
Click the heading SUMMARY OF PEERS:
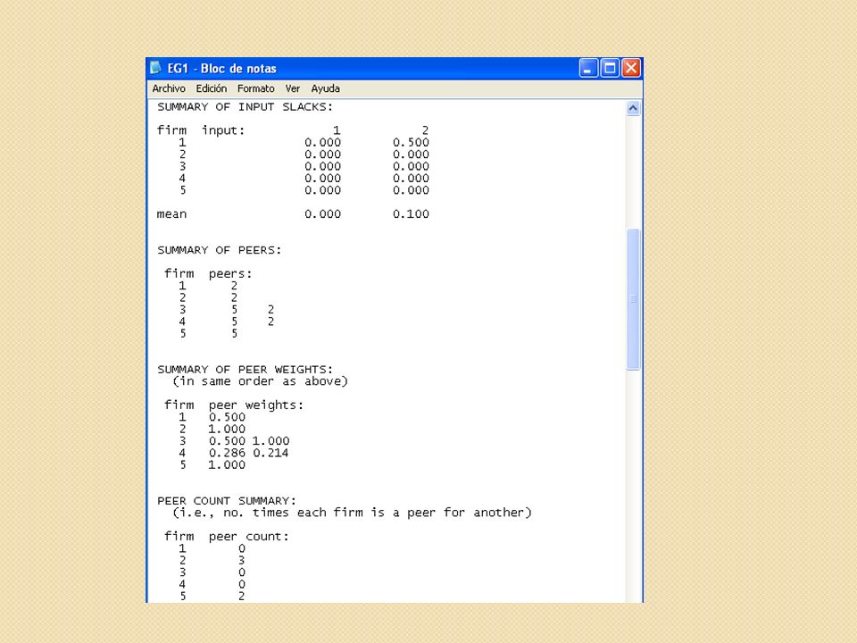pos(220,250)
